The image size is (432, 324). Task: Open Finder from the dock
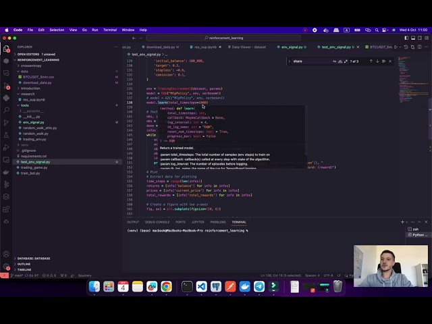click(94, 286)
